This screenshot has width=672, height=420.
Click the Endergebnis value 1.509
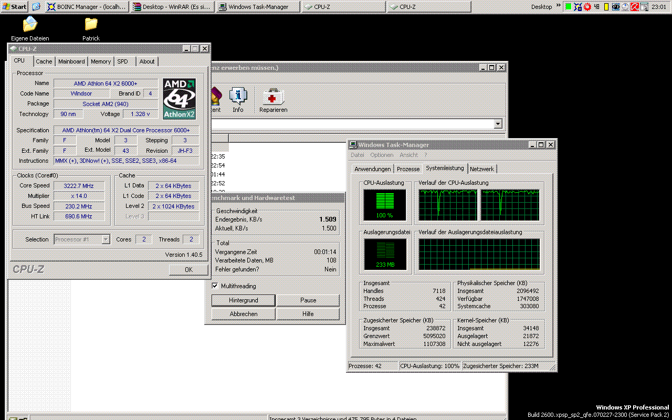(x=328, y=219)
